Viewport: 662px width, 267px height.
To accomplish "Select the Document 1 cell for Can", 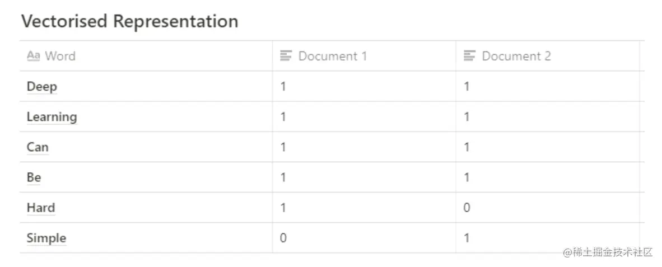I will [364, 147].
